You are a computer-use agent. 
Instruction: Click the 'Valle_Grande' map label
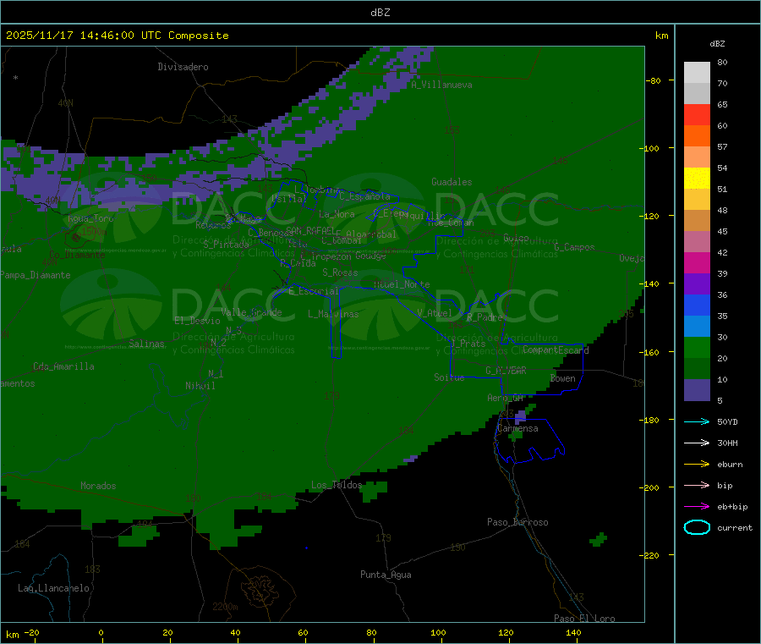pos(251,312)
